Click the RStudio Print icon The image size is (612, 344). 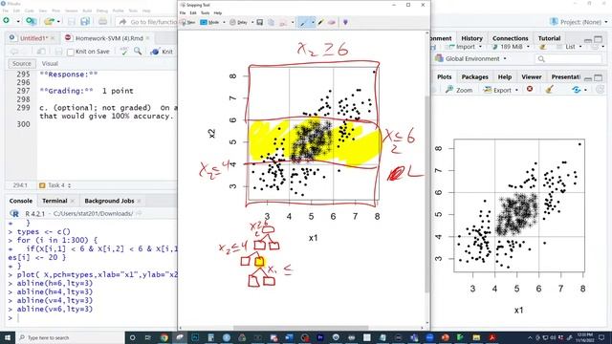(x=102, y=21)
